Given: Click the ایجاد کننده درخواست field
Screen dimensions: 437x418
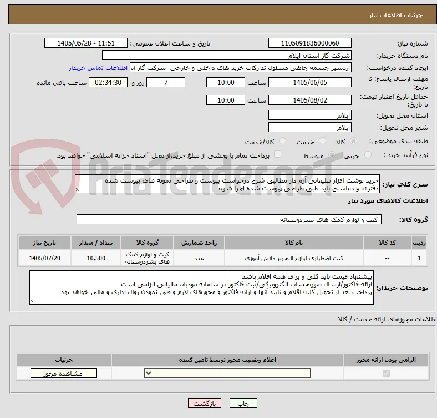Looking at the screenshot, I should point(241,68).
